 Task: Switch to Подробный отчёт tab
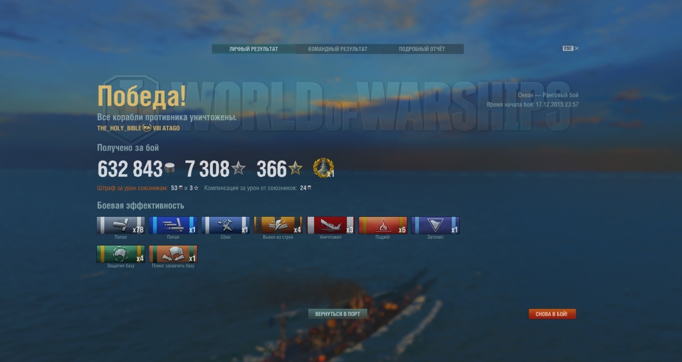pos(422,49)
